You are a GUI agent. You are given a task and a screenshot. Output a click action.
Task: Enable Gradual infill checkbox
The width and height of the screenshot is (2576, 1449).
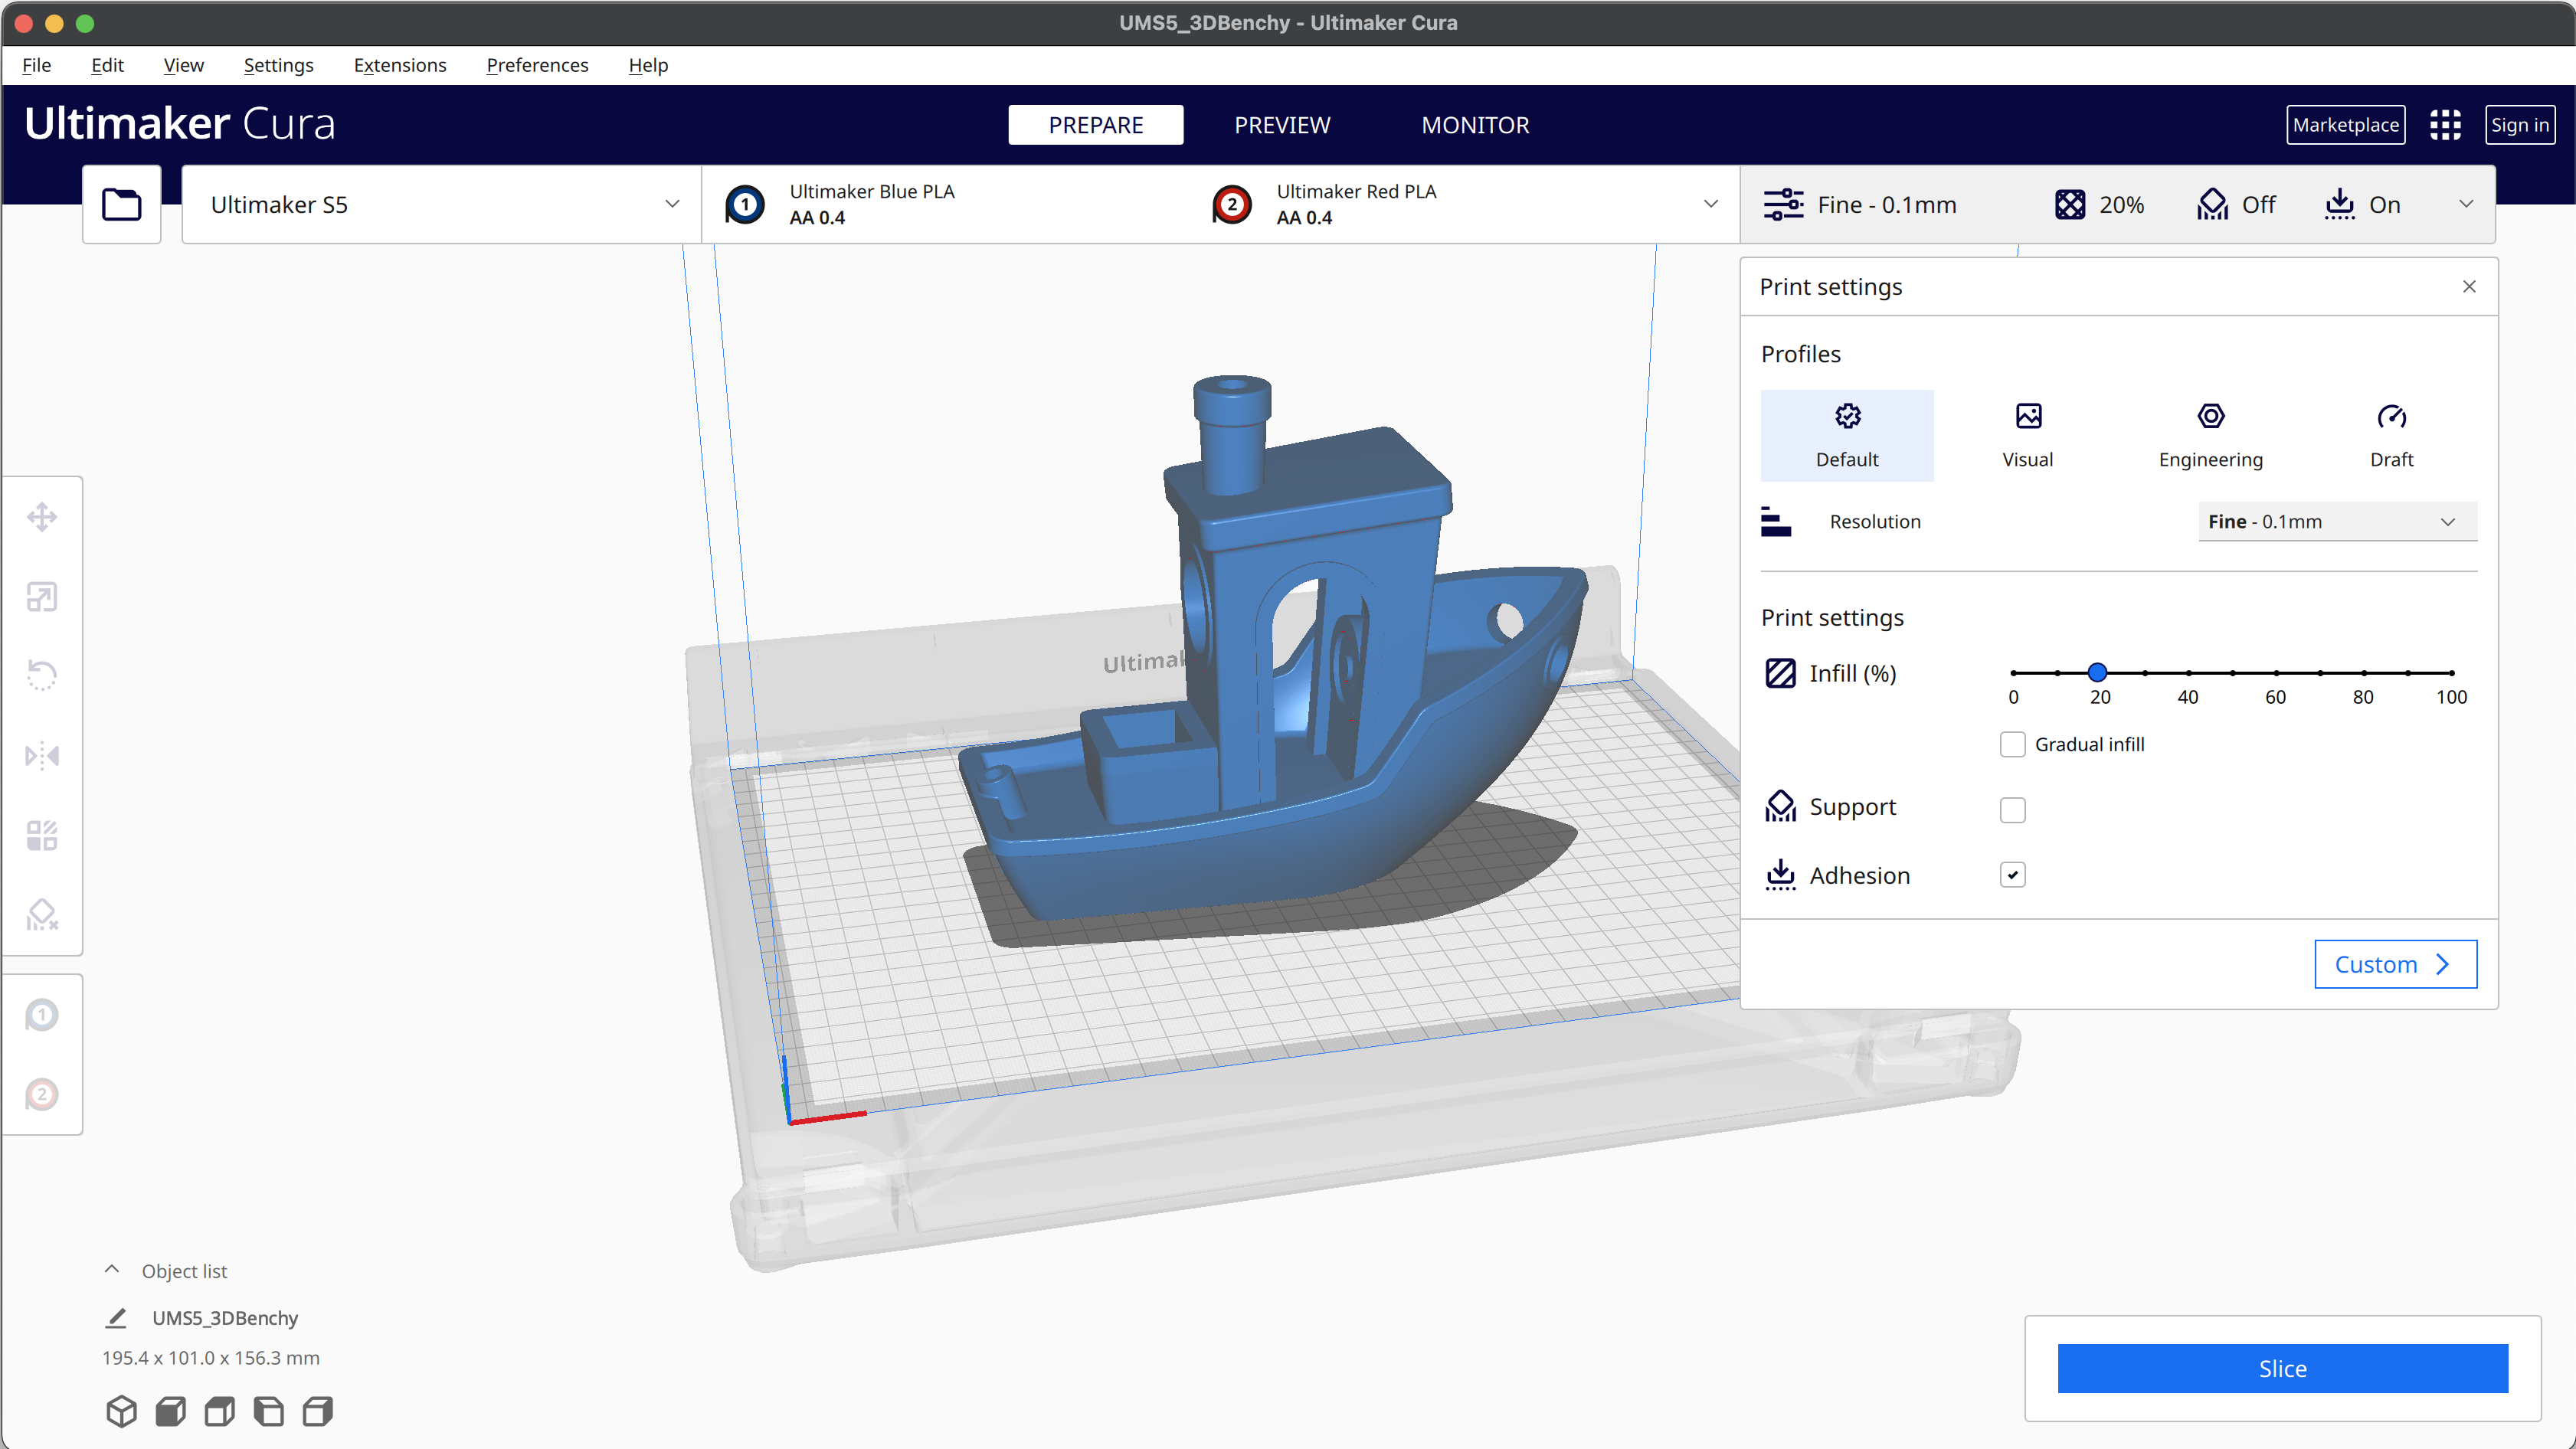coord(2011,743)
